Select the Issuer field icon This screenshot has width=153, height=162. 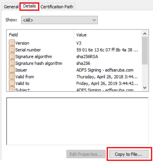12,70
